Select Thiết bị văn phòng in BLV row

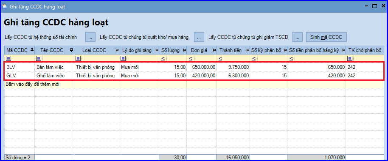pyautogui.click(x=96, y=67)
